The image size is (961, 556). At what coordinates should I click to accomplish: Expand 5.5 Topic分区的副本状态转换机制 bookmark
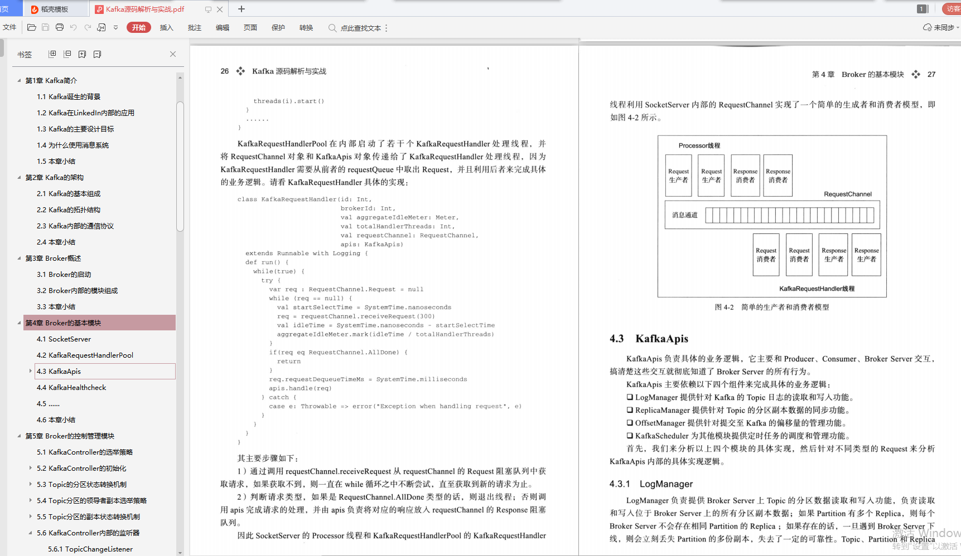[30, 517]
